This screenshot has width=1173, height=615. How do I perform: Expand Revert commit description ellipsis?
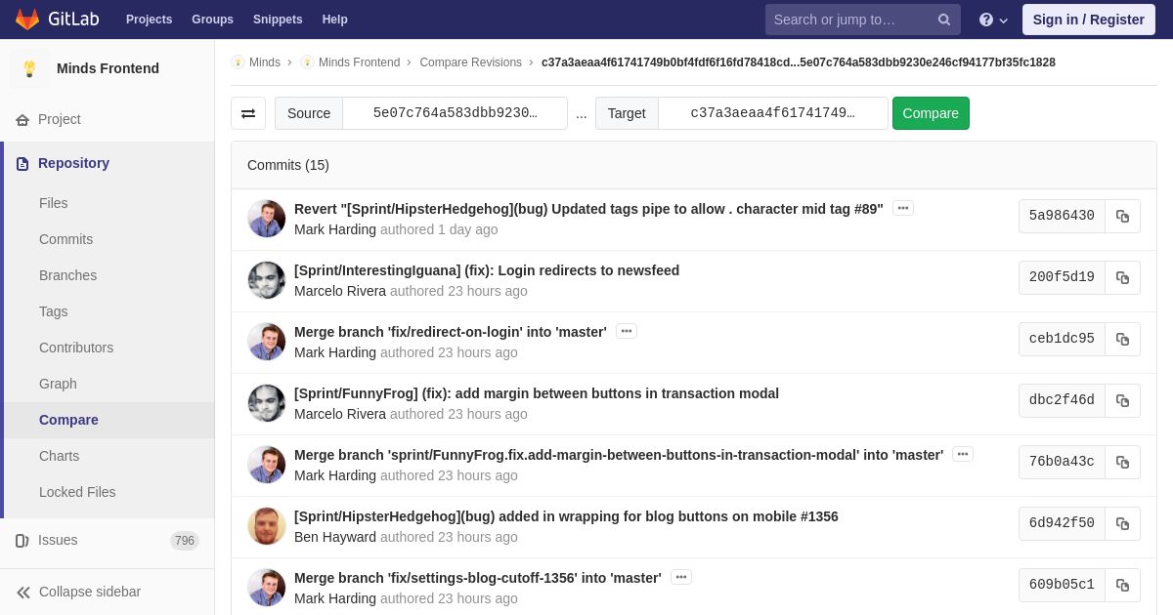[903, 208]
